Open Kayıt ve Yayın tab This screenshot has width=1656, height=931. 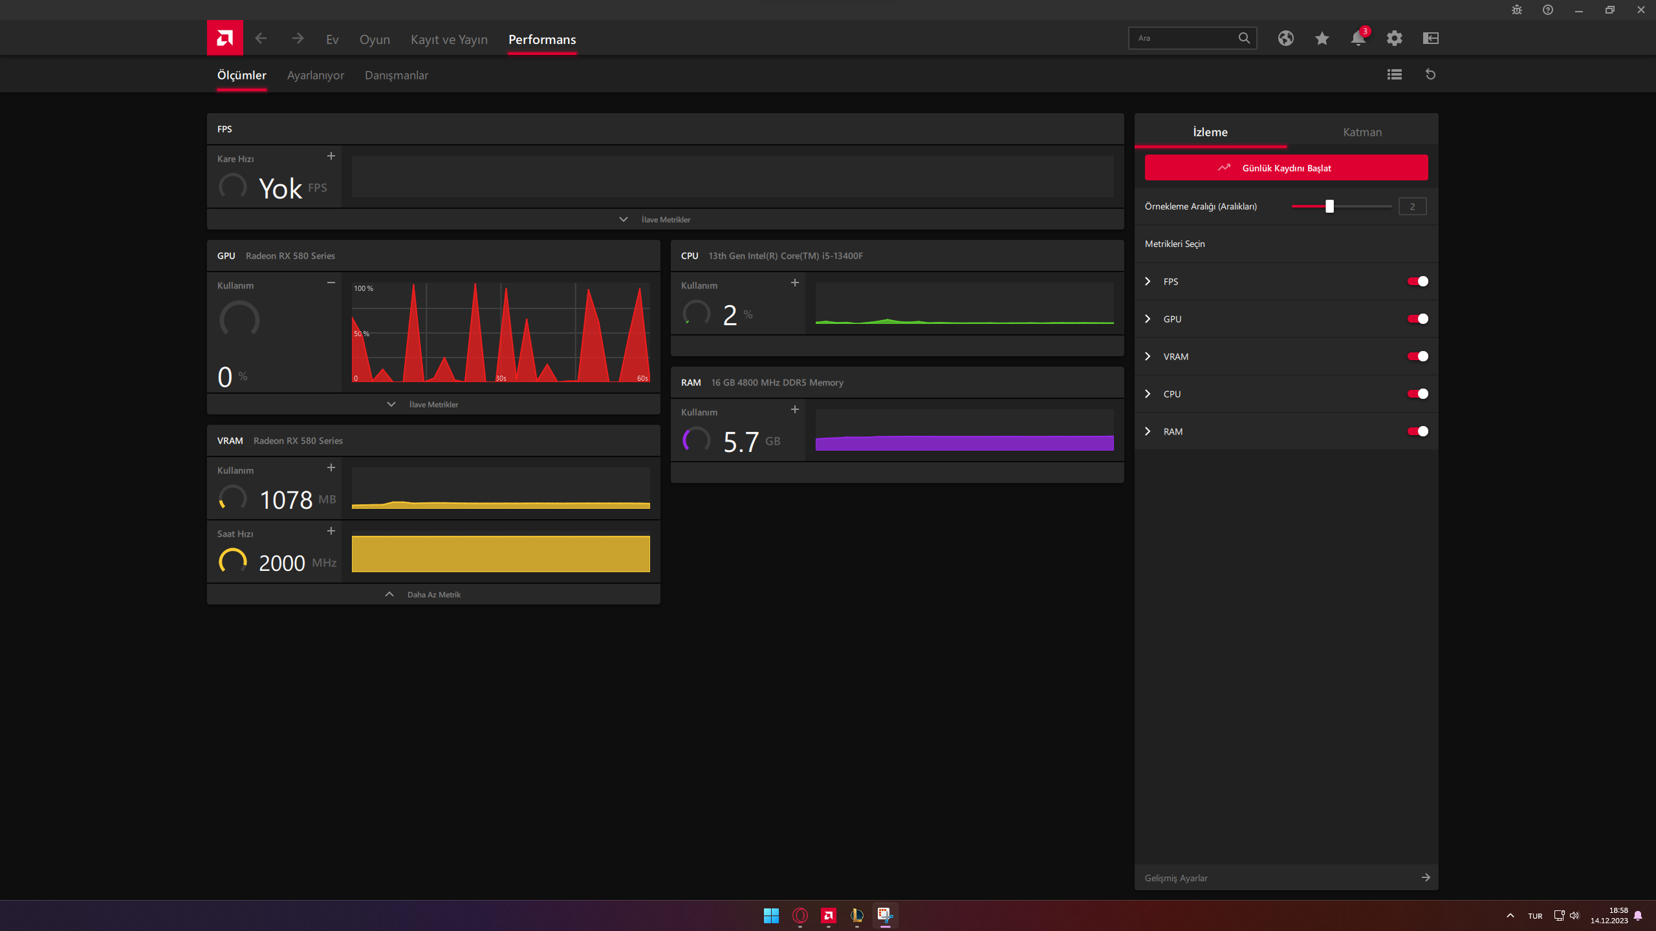(x=449, y=39)
